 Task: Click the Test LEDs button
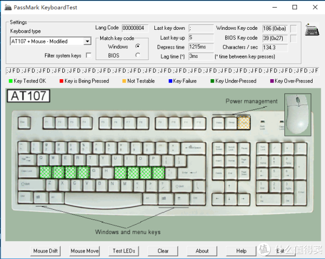(x=124, y=251)
